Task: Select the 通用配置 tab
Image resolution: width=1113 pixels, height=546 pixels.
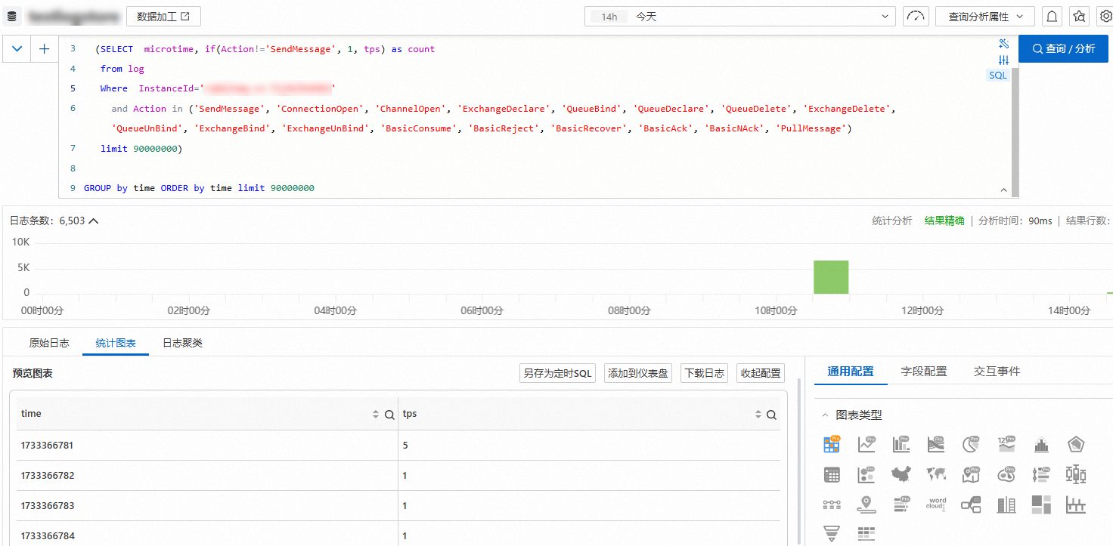Action: coord(851,372)
